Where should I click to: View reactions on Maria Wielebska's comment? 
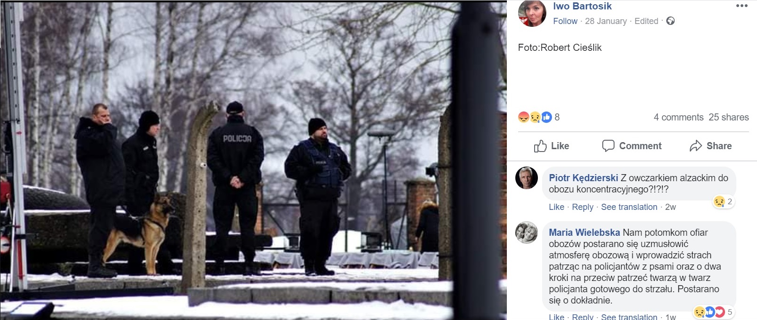(713, 312)
